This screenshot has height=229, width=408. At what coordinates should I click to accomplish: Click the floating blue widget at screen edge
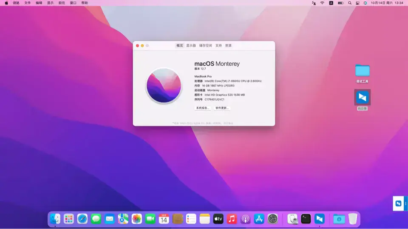point(398,203)
